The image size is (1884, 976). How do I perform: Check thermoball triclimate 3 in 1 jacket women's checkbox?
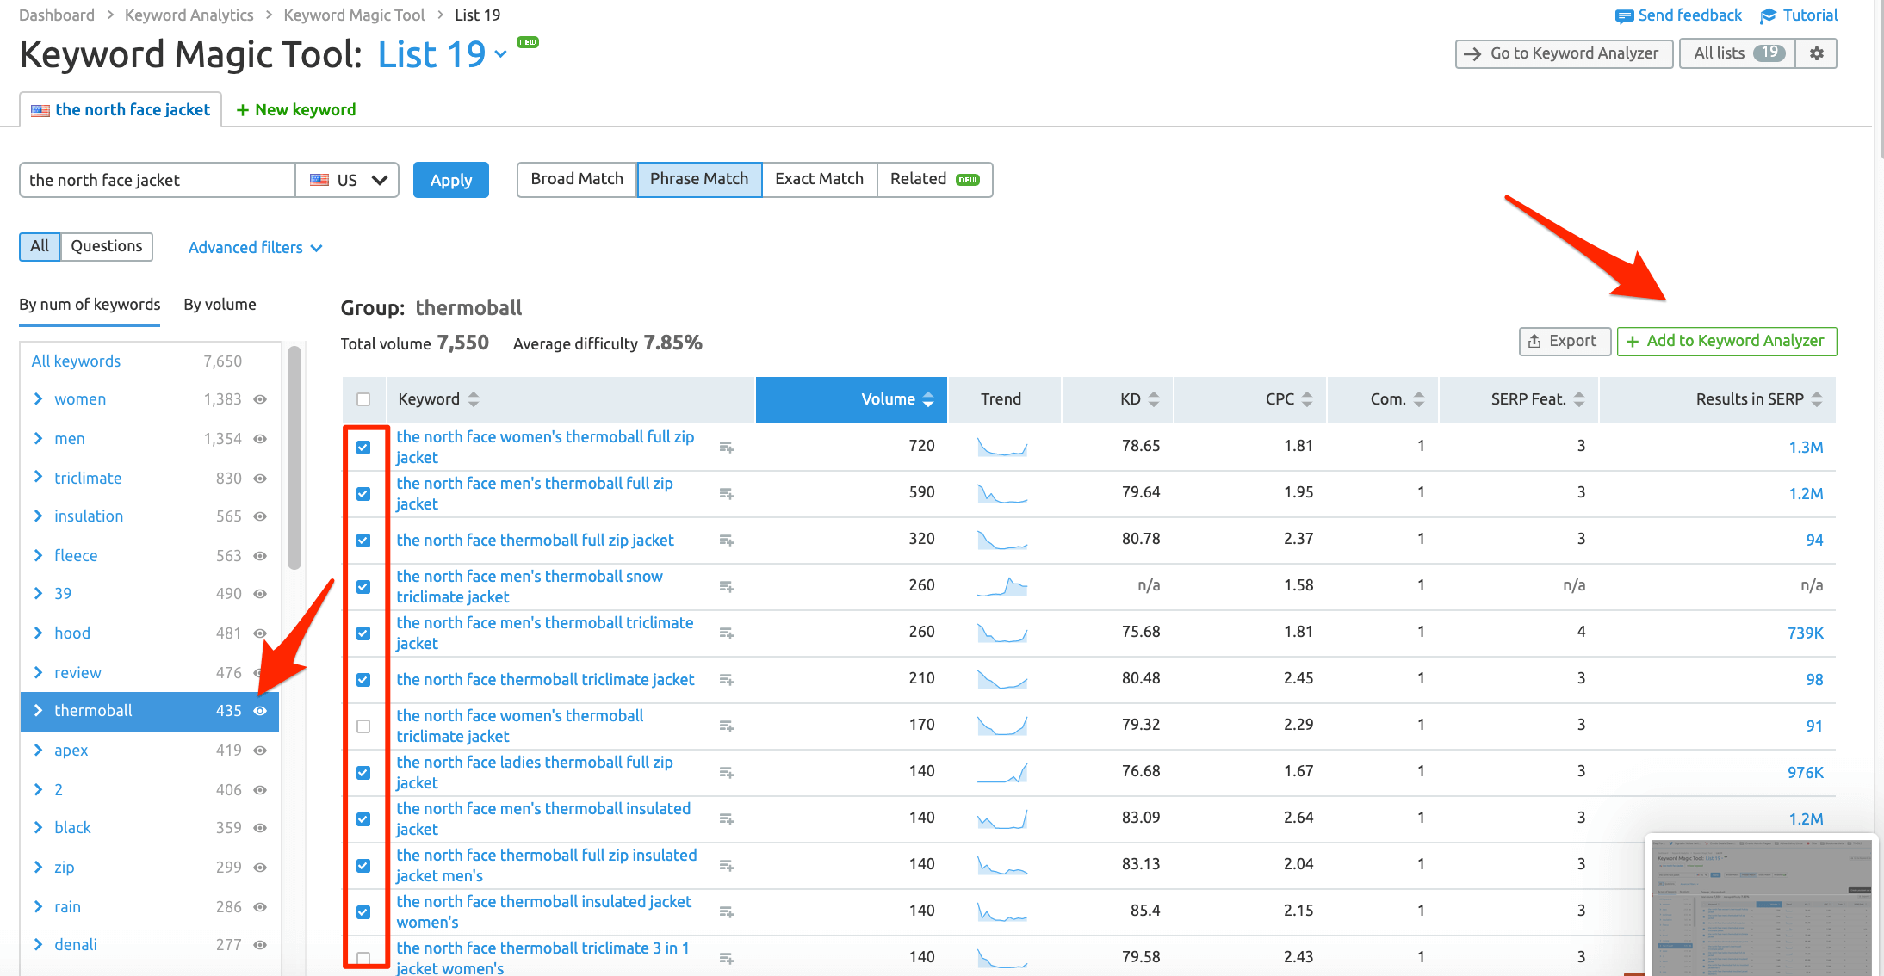coord(363,958)
